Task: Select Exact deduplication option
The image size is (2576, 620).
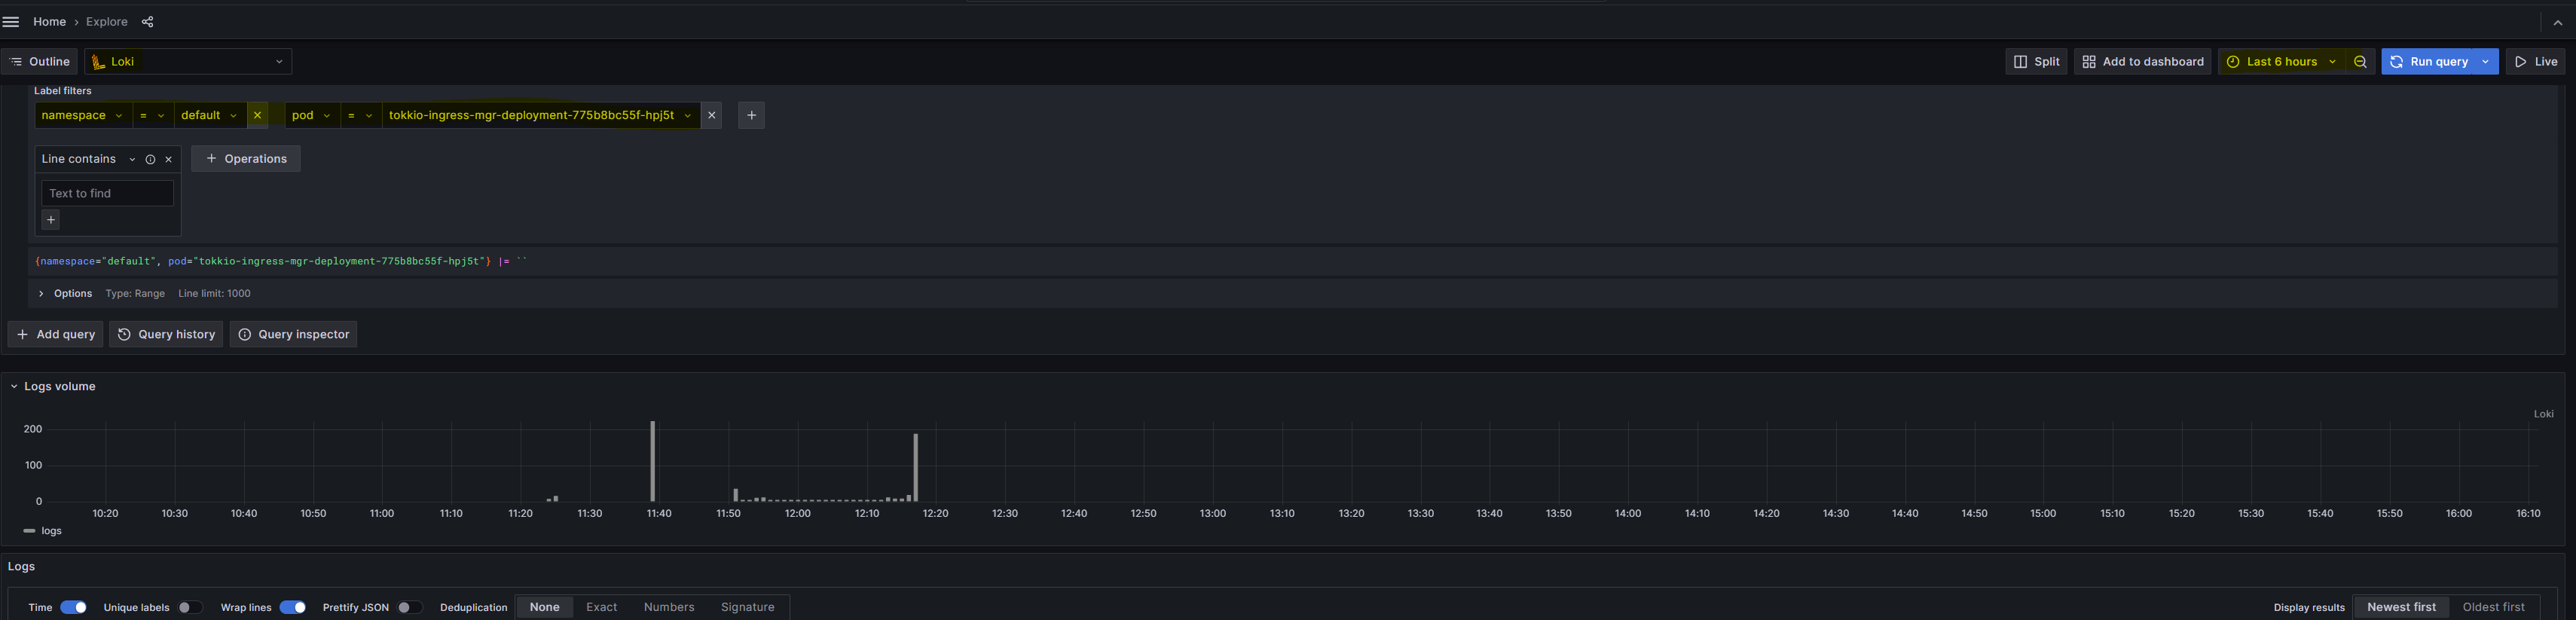Action: [601, 608]
